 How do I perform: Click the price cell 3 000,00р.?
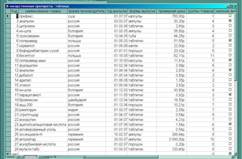click(172, 139)
